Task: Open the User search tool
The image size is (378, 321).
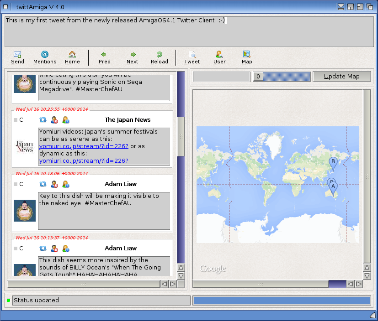Action: point(219,58)
